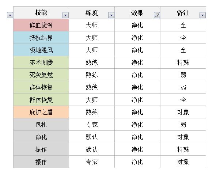Select the 练度 header cell
The width and height of the screenshot is (224, 175).
(x=91, y=13)
